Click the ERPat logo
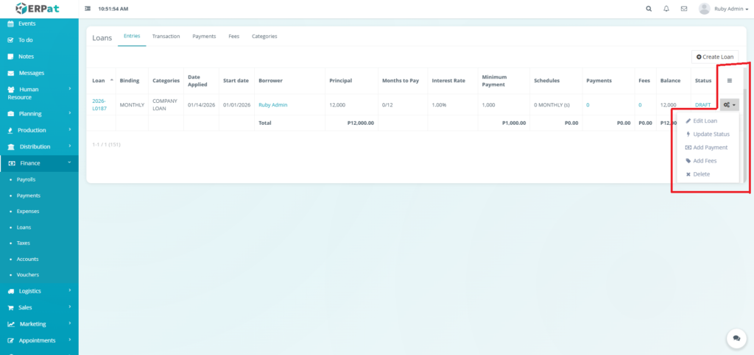 (x=39, y=9)
